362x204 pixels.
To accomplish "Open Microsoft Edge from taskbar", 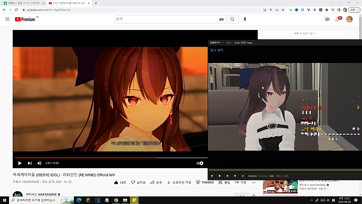I will 79,200.
